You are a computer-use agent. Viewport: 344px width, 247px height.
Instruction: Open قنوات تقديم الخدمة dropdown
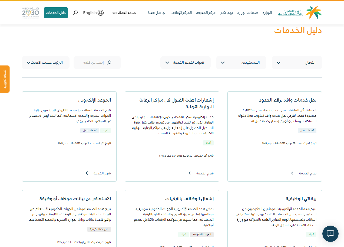(185, 63)
